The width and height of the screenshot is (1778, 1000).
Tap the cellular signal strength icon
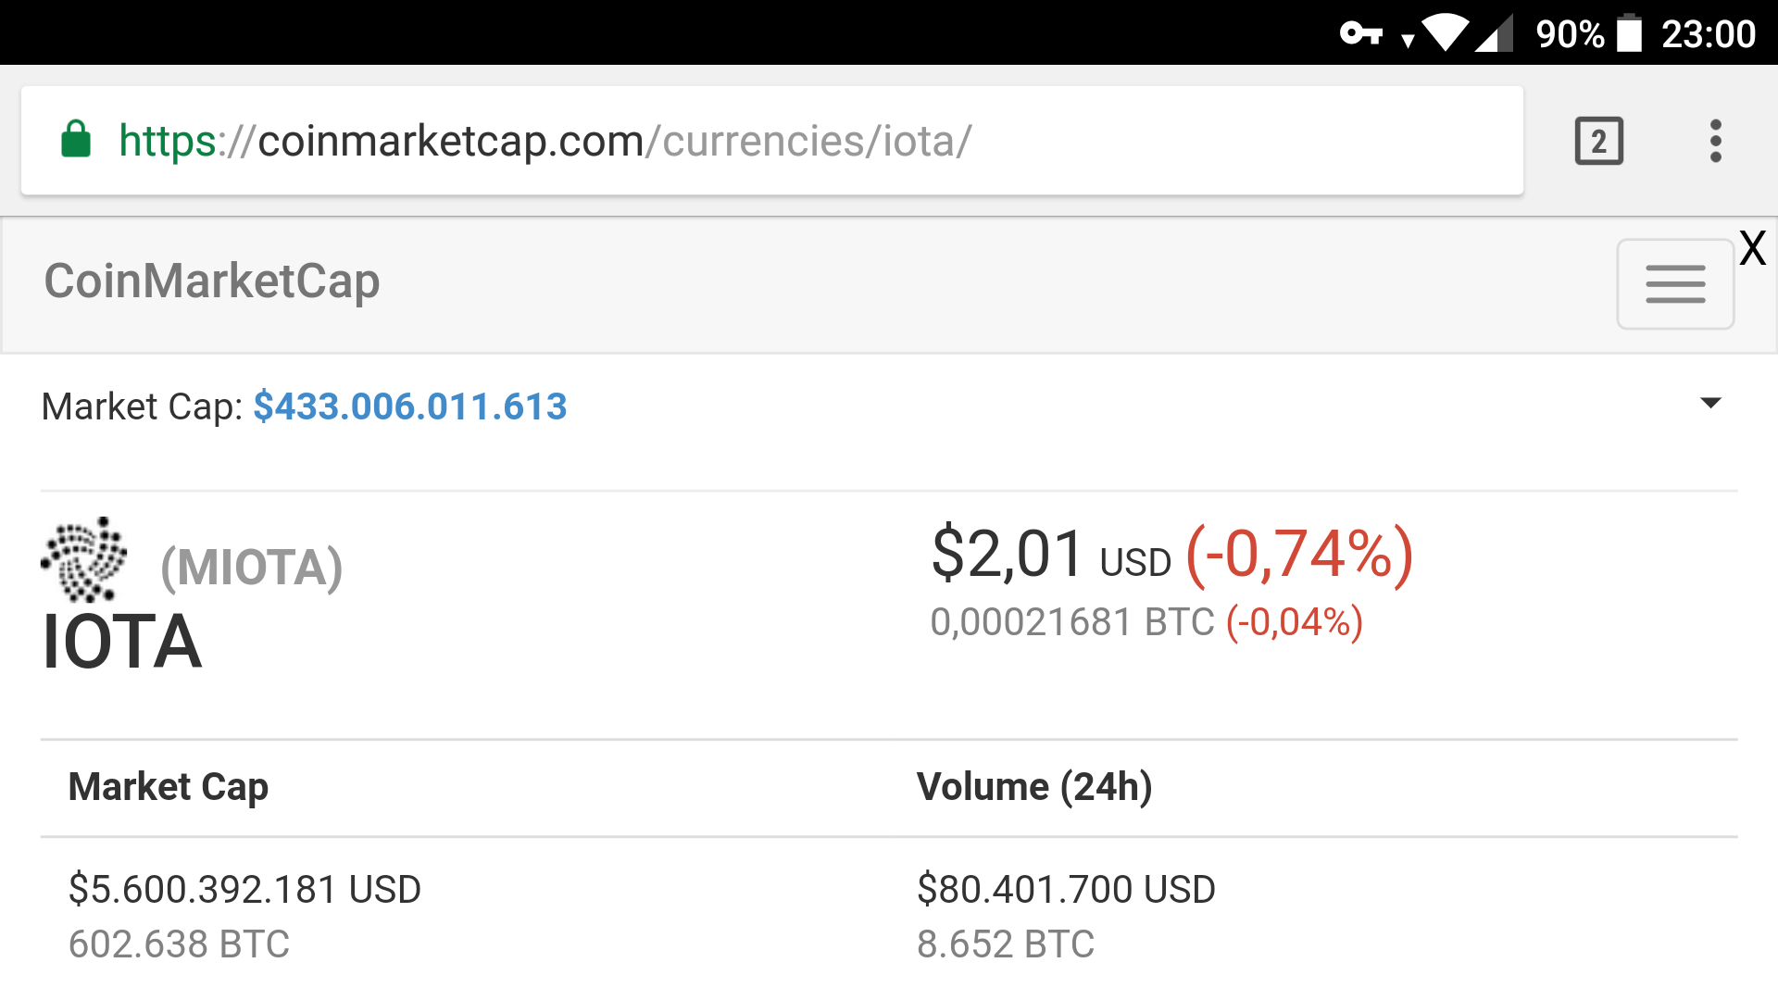(x=1495, y=33)
